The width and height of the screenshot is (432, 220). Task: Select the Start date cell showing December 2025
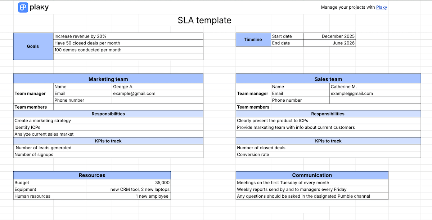coord(329,36)
